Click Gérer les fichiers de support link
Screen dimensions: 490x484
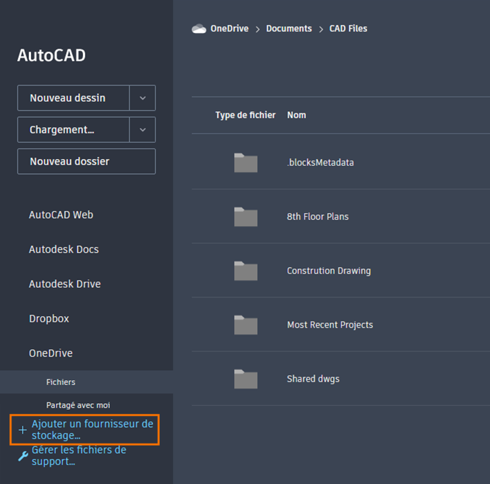pos(79,456)
